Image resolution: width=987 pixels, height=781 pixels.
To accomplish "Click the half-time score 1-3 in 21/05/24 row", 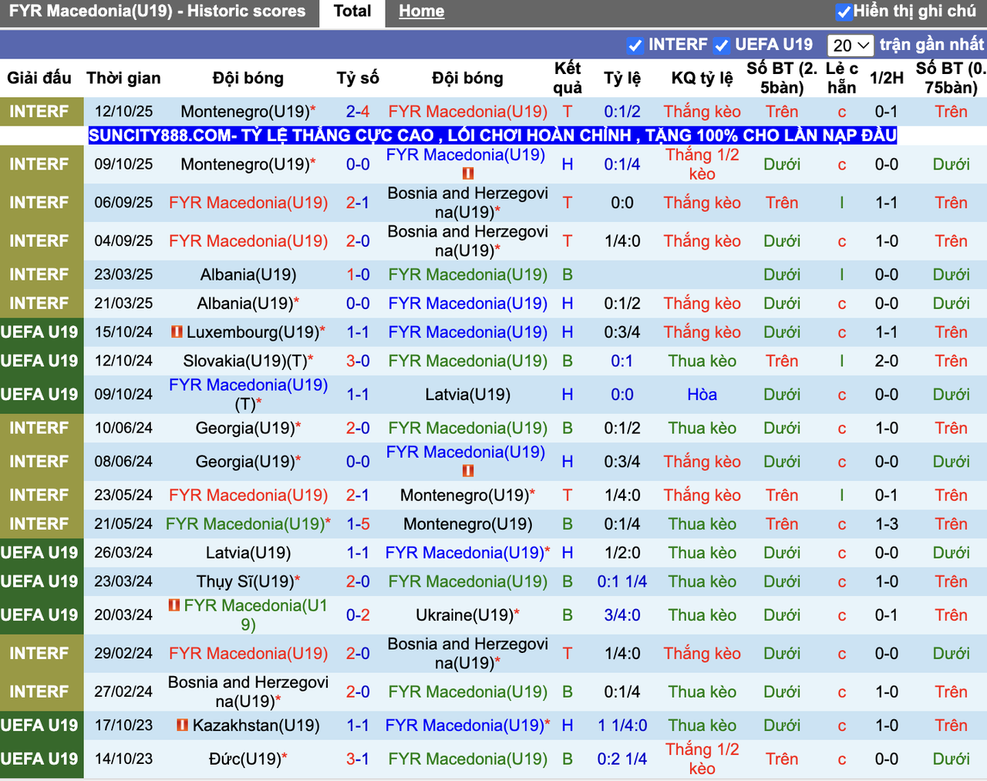I will click(887, 524).
